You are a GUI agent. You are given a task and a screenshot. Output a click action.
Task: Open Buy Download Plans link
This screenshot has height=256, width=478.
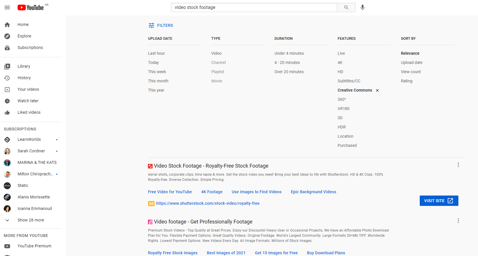pos(326,253)
